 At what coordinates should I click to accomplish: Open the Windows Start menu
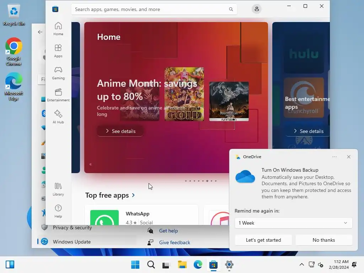coord(135,264)
